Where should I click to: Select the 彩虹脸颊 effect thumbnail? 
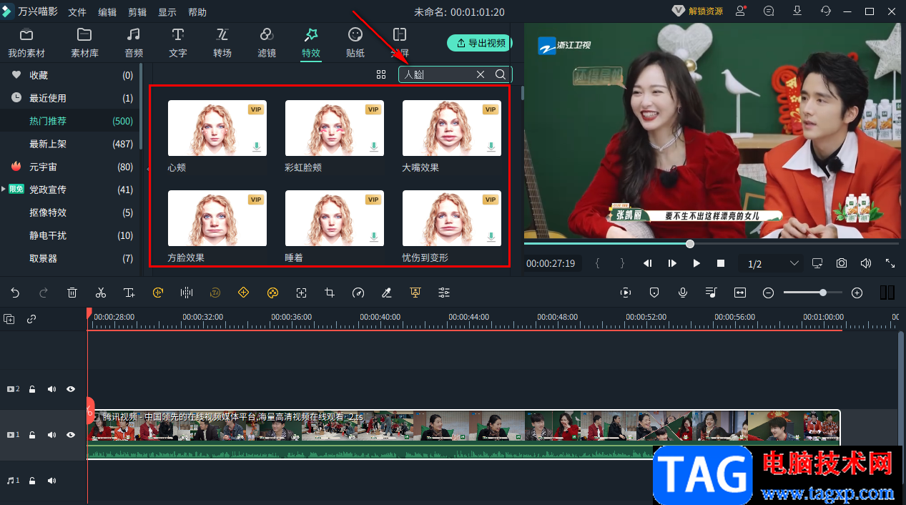point(335,128)
